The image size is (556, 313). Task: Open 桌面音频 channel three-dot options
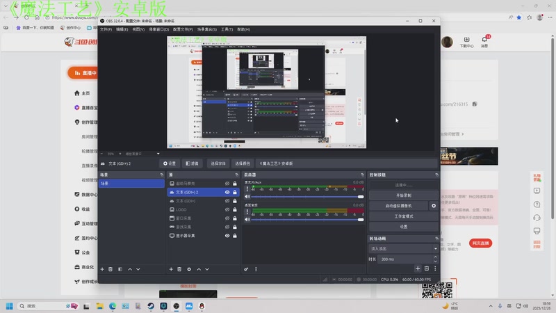point(247,212)
